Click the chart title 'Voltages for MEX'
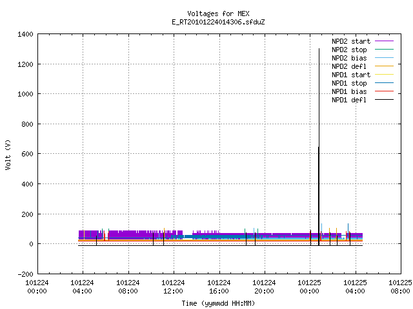Viewport: 413px width, 309px height. pos(218,14)
